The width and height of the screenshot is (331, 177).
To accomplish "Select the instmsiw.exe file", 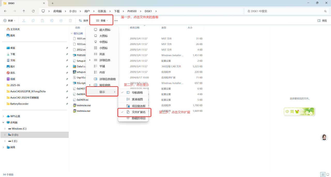I will pyautogui.click(x=84, y=105).
